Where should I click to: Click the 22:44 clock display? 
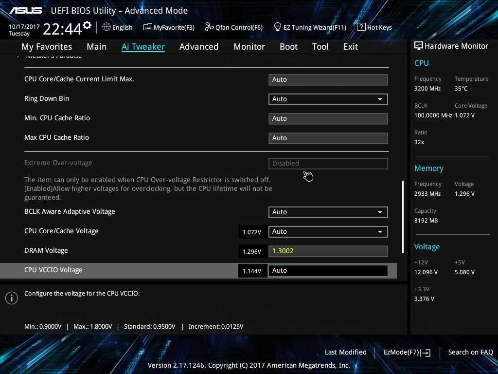[x=63, y=29]
